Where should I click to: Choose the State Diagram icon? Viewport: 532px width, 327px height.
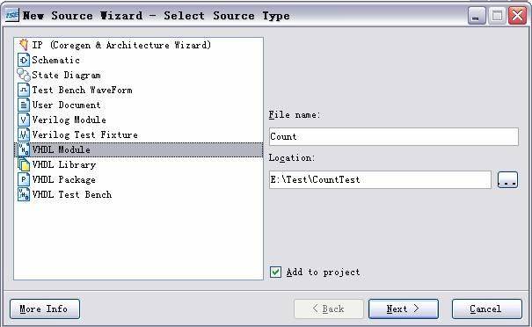pyautogui.click(x=24, y=75)
